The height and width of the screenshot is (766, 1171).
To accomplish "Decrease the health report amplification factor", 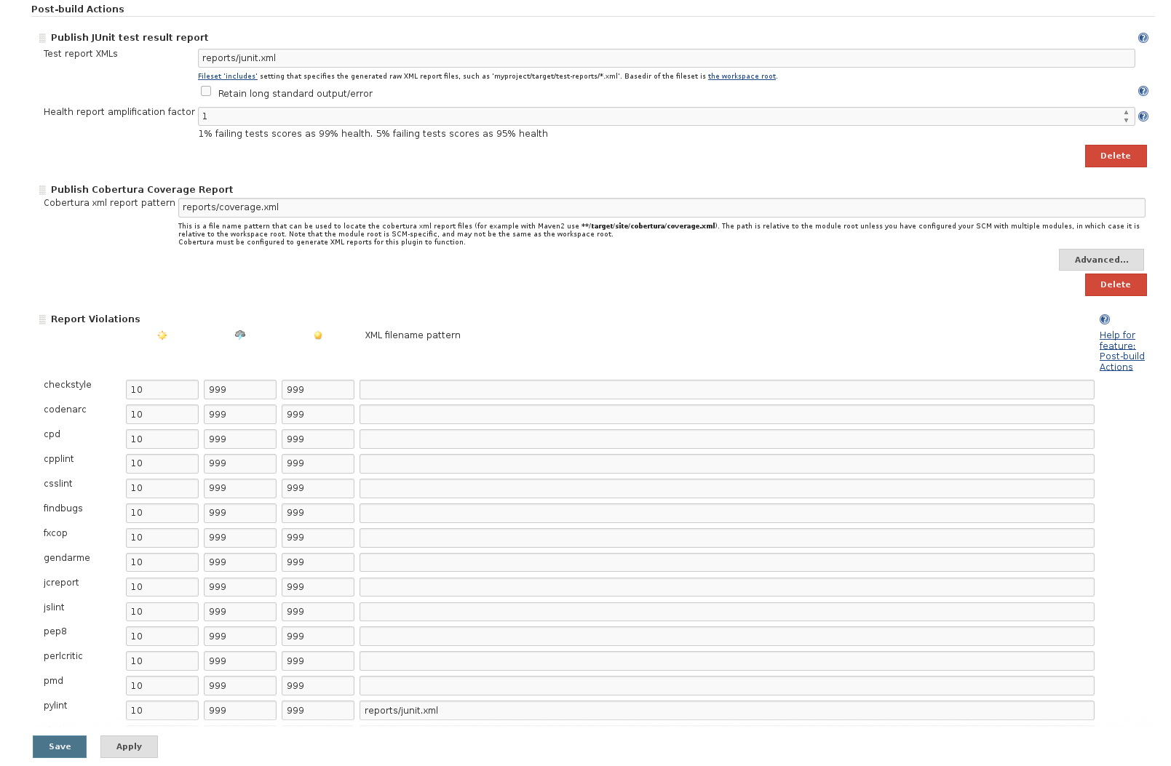I will 1126,120.
